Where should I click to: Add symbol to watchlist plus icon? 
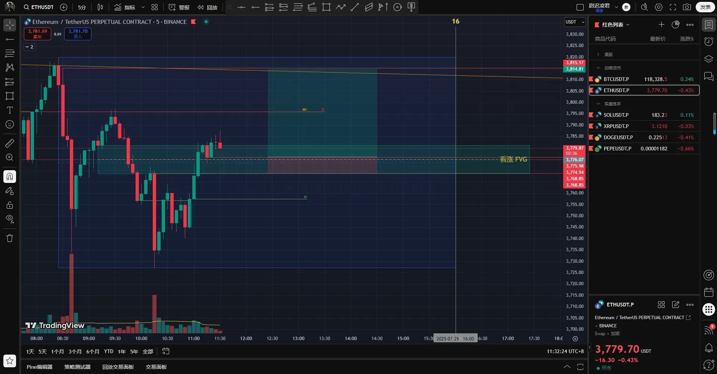click(661, 25)
